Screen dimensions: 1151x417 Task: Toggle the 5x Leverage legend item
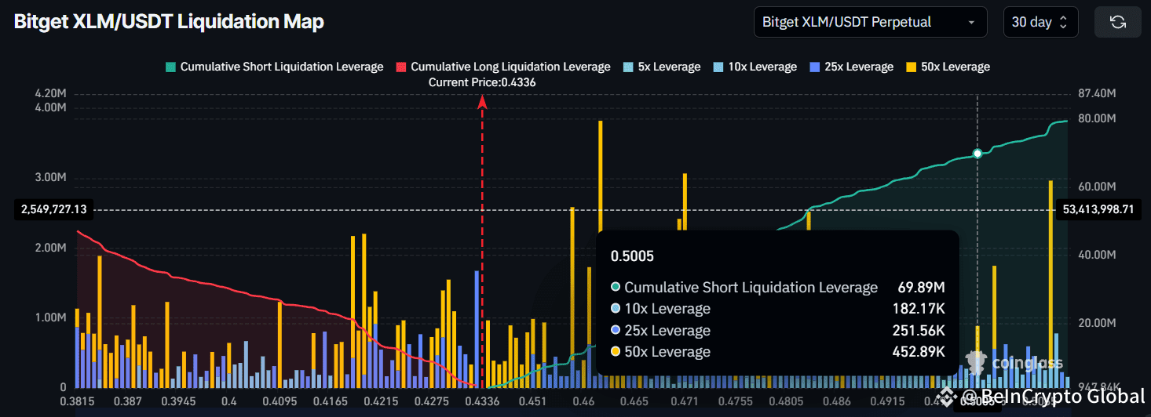pos(661,67)
